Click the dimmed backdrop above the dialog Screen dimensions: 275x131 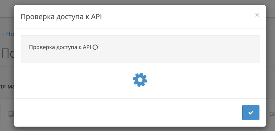point(137,2)
